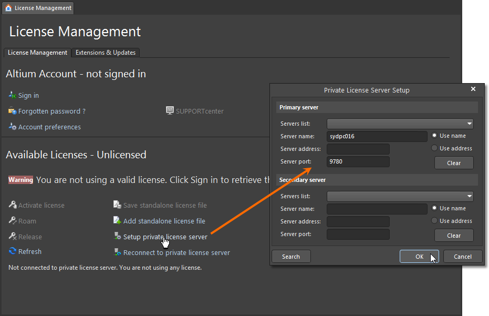Click the Account preferences icon

pyautogui.click(x=13, y=127)
